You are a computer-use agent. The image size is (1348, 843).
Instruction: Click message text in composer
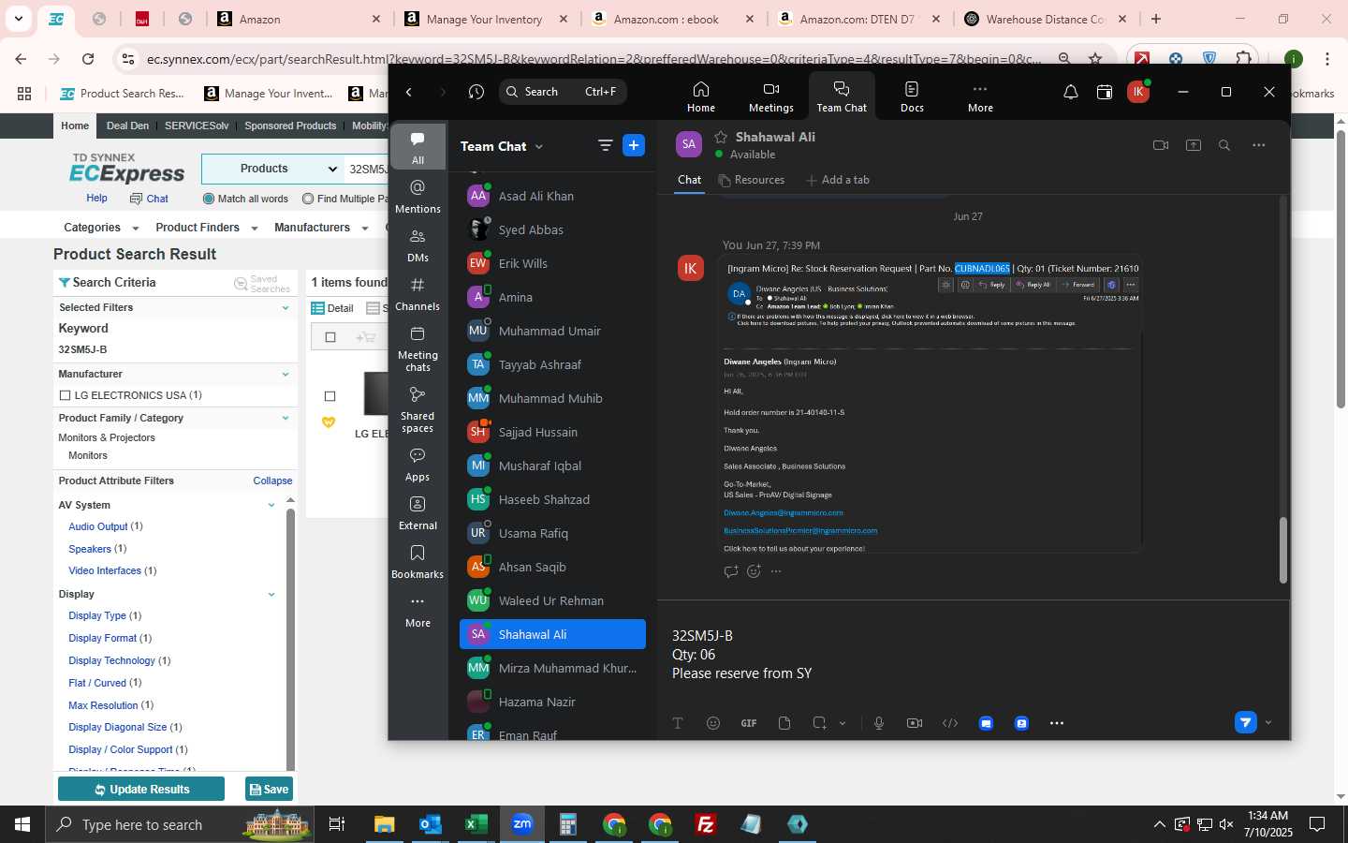point(741,655)
